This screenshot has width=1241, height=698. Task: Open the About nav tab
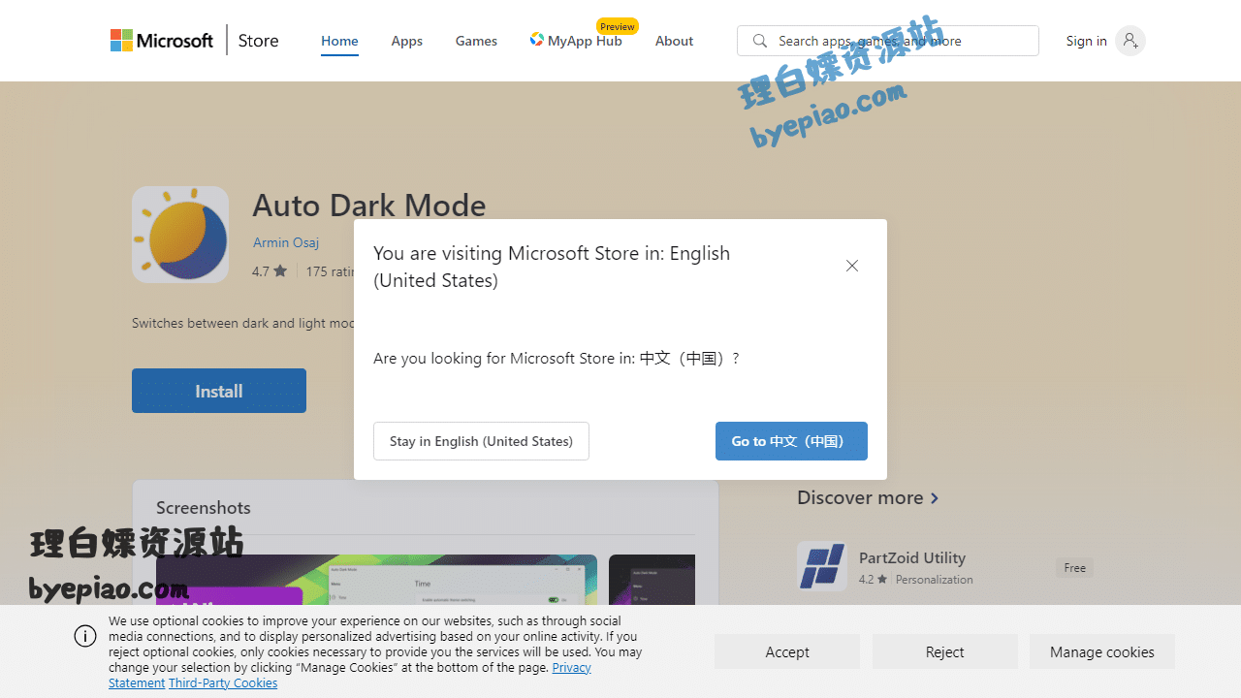point(674,41)
